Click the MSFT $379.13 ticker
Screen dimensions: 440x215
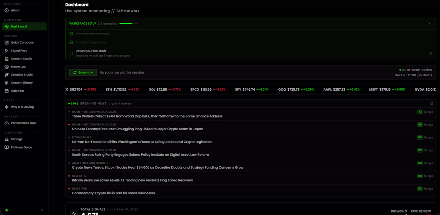(x=387, y=90)
